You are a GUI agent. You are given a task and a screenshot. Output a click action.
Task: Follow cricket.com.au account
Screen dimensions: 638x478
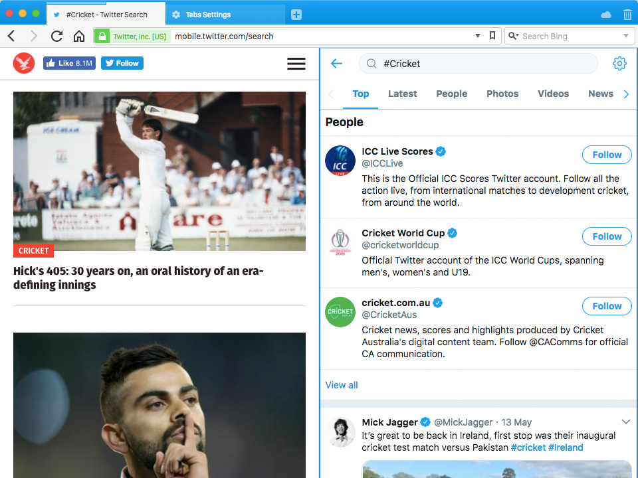pos(607,306)
